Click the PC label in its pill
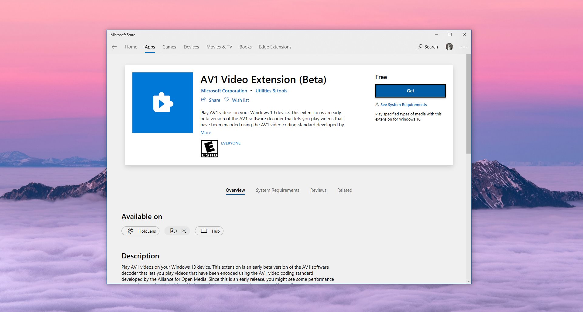Image resolution: width=583 pixels, height=312 pixels. [x=184, y=231]
